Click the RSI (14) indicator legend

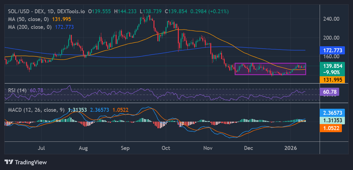(x=17, y=90)
